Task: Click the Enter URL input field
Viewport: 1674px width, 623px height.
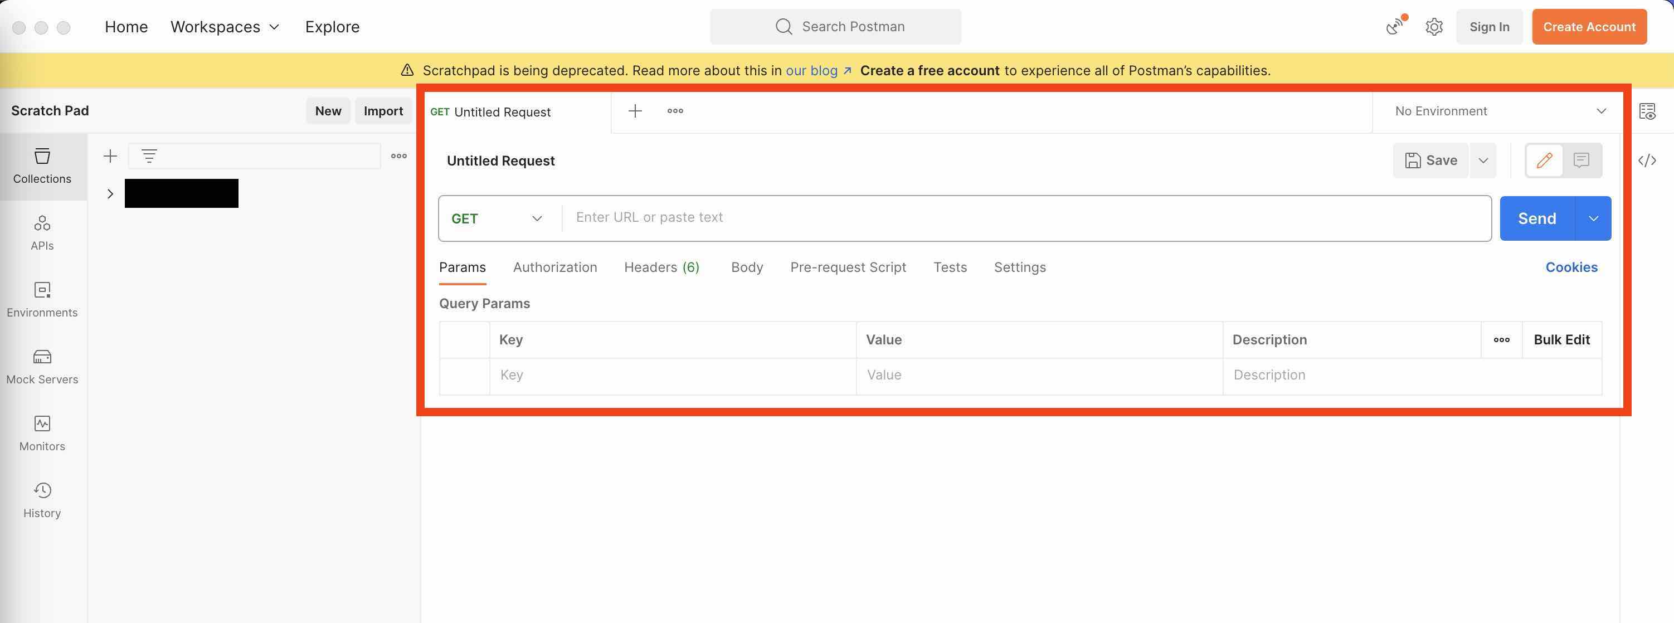Action: [x=1026, y=218]
